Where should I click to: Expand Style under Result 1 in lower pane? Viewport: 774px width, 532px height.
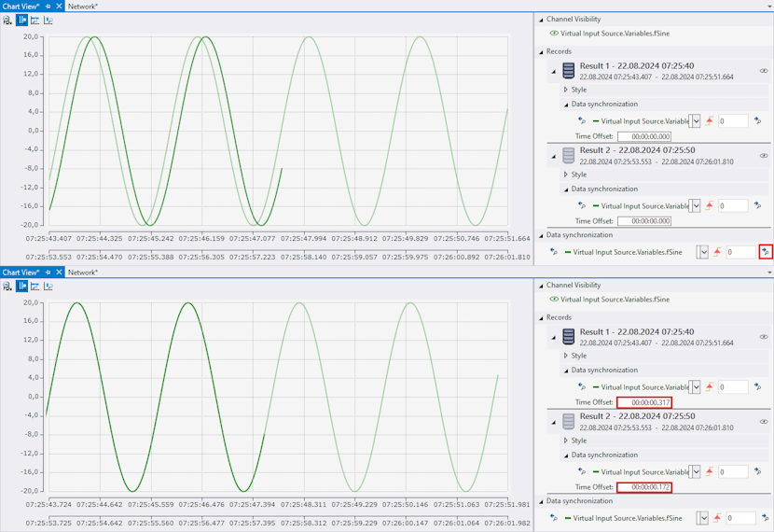click(566, 356)
